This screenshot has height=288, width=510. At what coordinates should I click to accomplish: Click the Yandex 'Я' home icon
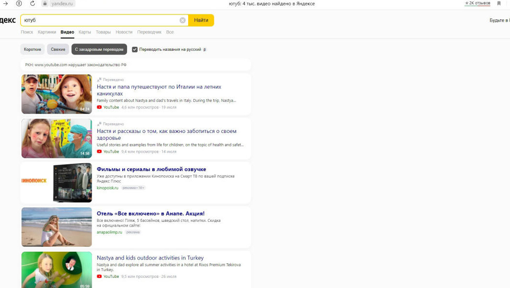pyautogui.click(x=19, y=3)
